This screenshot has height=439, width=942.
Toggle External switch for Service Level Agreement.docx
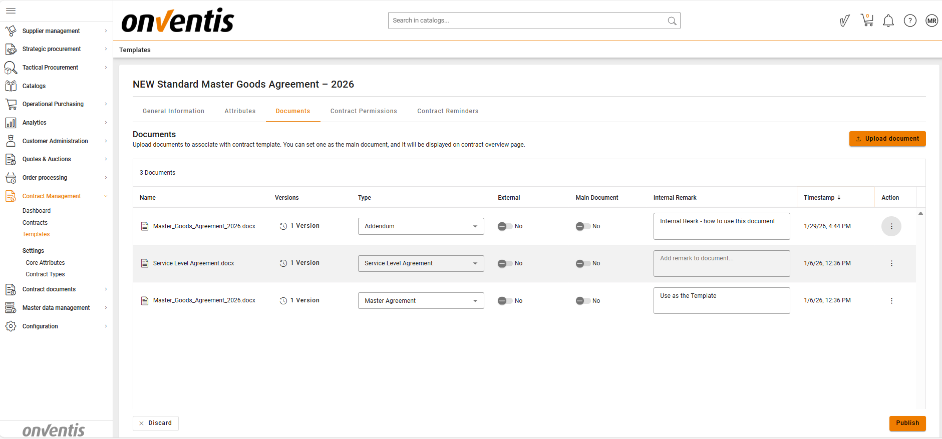505,263
